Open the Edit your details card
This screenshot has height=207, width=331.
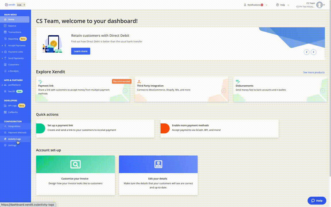click(x=158, y=175)
